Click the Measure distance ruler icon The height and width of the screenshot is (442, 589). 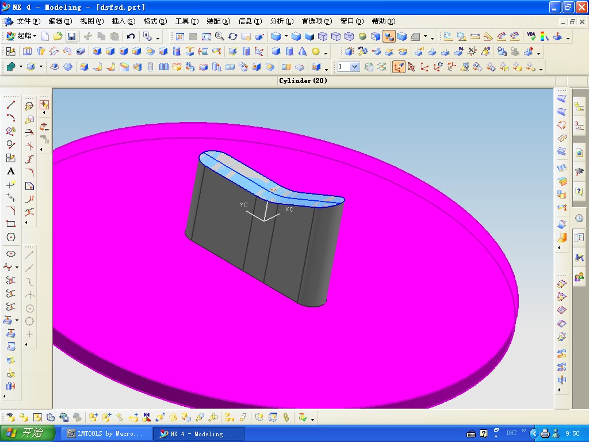pyautogui.click(x=475, y=36)
